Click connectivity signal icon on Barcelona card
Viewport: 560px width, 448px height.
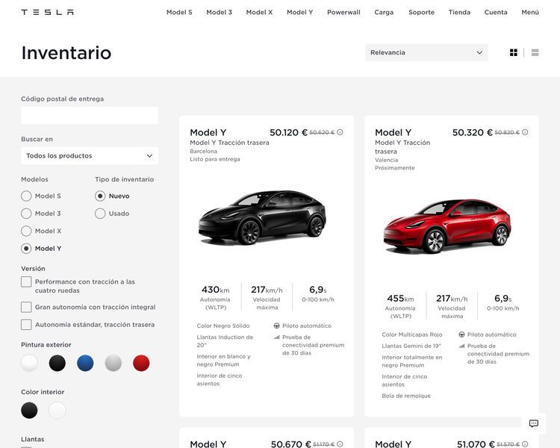(x=276, y=337)
